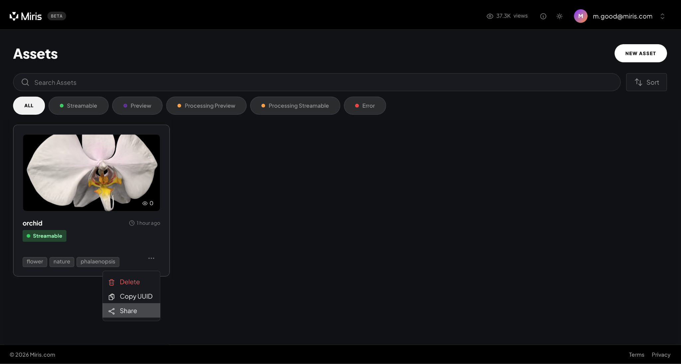Show only Error assets

pos(365,106)
